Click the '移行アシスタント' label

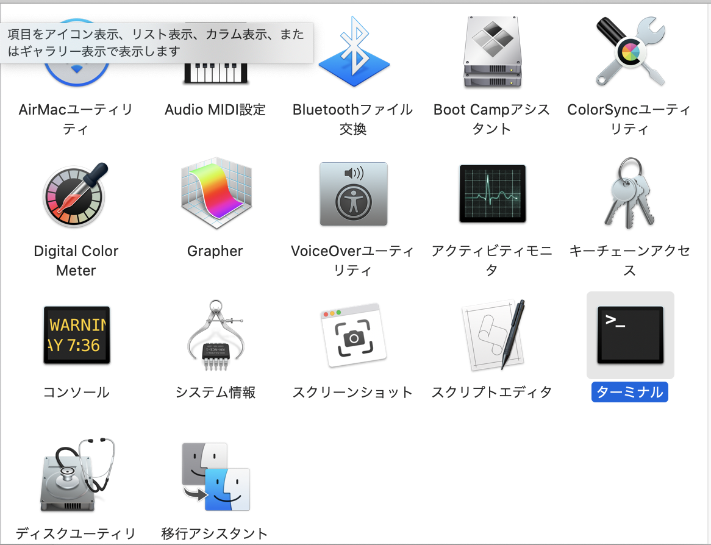(x=215, y=533)
